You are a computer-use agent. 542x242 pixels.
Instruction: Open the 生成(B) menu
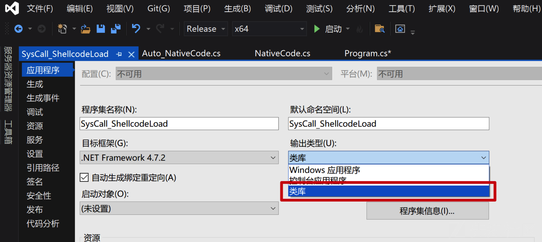(237, 9)
